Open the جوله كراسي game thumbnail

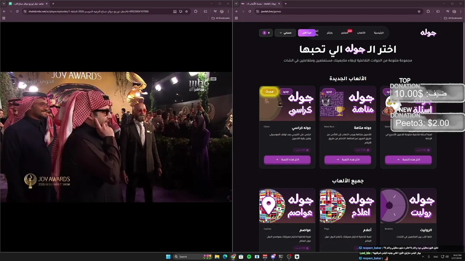(x=287, y=104)
